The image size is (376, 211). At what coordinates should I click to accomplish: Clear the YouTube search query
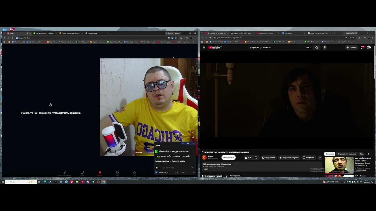(311, 47)
